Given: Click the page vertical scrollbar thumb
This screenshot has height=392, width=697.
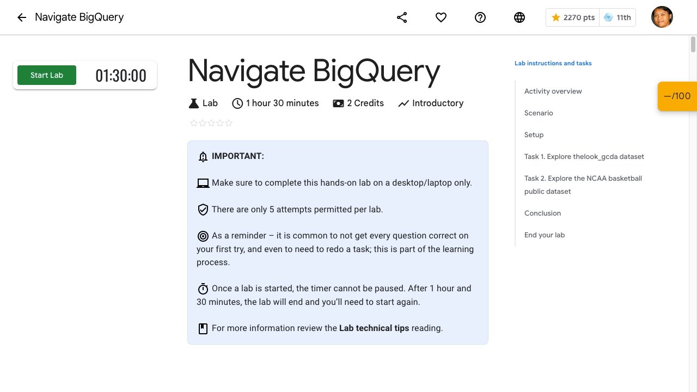Looking at the screenshot, I should tap(693, 44).
